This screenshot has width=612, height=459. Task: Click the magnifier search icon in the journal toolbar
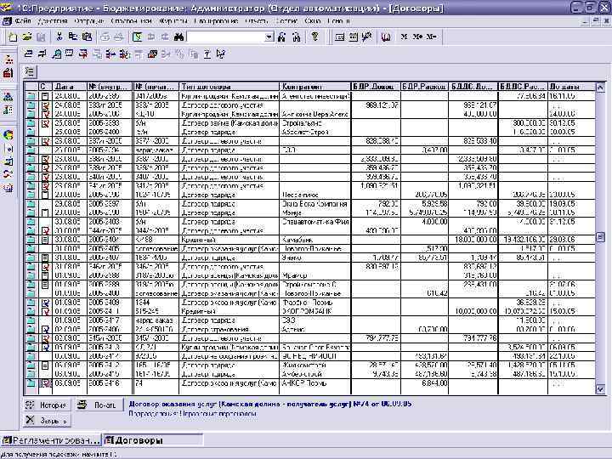point(57,54)
